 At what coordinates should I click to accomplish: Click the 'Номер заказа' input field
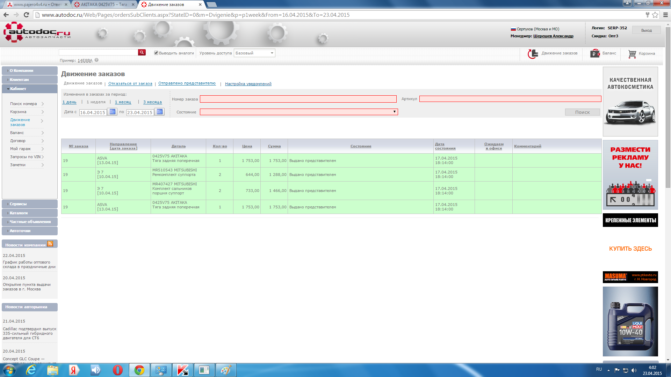pos(298,99)
